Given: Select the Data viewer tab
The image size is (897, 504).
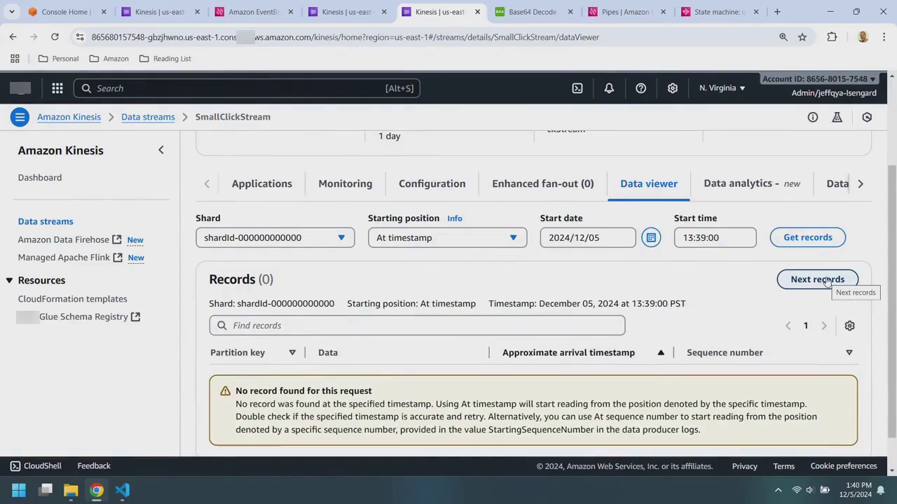Looking at the screenshot, I should point(649,183).
